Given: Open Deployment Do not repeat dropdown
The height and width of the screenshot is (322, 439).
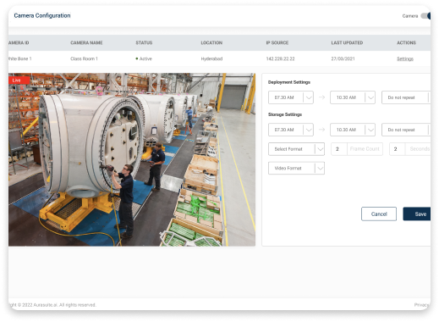Looking at the screenshot, I should tap(406, 97).
